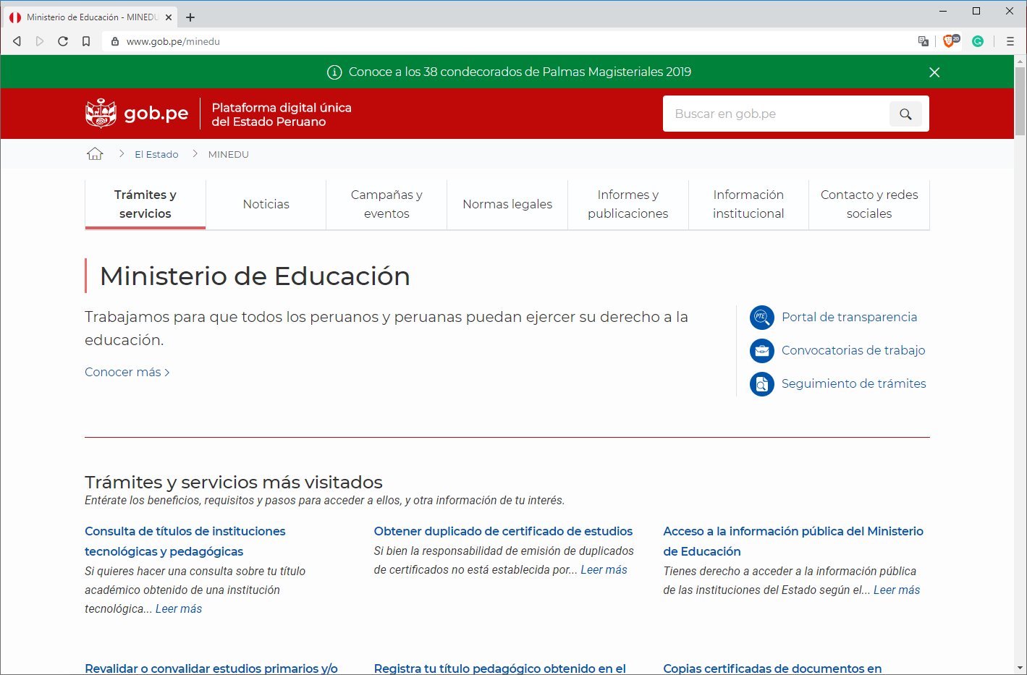This screenshot has width=1027, height=675.
Task: Dismiss the green Palmas Magisteriales banner
Action: coord(934,72)
